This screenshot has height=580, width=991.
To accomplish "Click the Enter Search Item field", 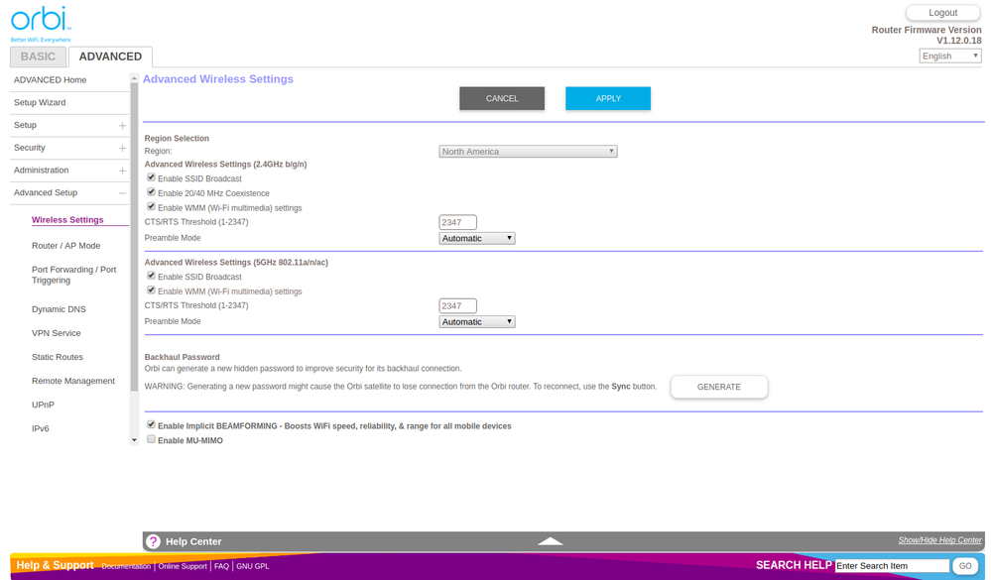I will click(892, 565).
